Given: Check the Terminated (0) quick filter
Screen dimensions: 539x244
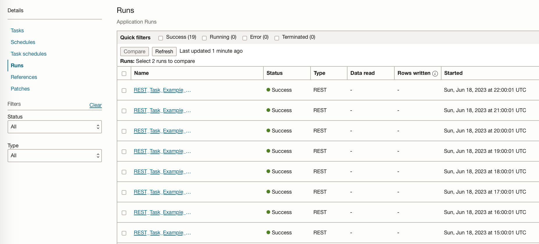Looking at the screenshot, I should (277, 38).
